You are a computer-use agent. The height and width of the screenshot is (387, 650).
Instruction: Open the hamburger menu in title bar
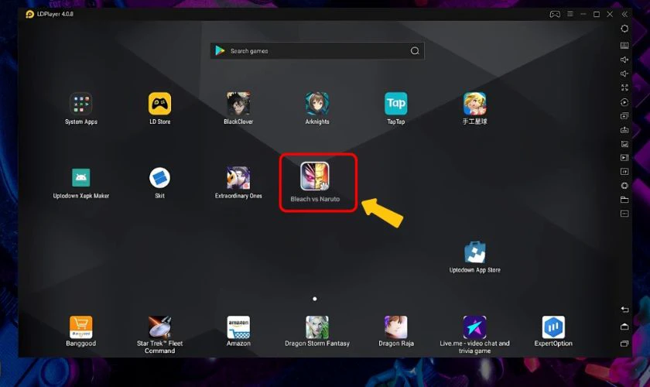tap(570, 14)
